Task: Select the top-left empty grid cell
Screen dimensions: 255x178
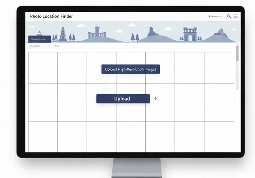Action: click(x=43, y=67)
